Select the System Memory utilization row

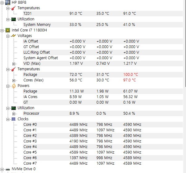pos(37,25)
